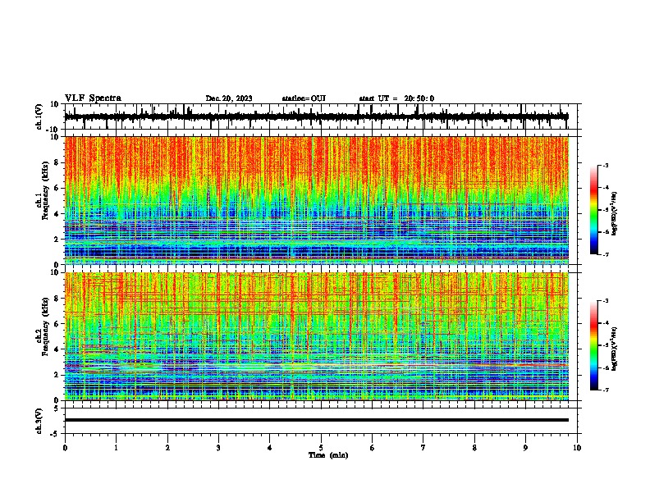The height and width of the screenshot is (502, 650).
Task: Click inside the ch.2 frequency spectrogram
Action: pyautogui.click(x=317, y=336)
